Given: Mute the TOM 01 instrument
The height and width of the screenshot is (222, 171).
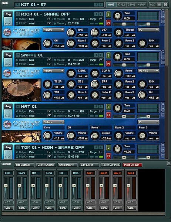Looking at the screenshot, I should click(x=108, y=156).
